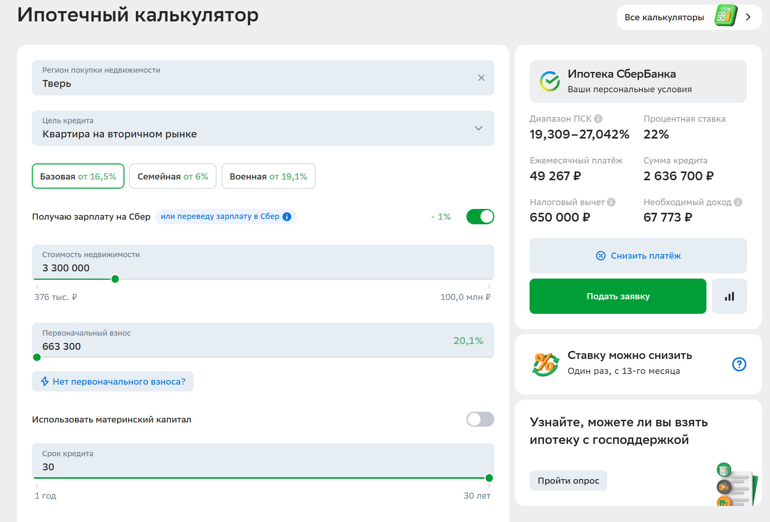The width and height of the screenshot is (770, 522).
Task: Choose the Базовая от 16,5% program
Action: click(x=78, y=176)
